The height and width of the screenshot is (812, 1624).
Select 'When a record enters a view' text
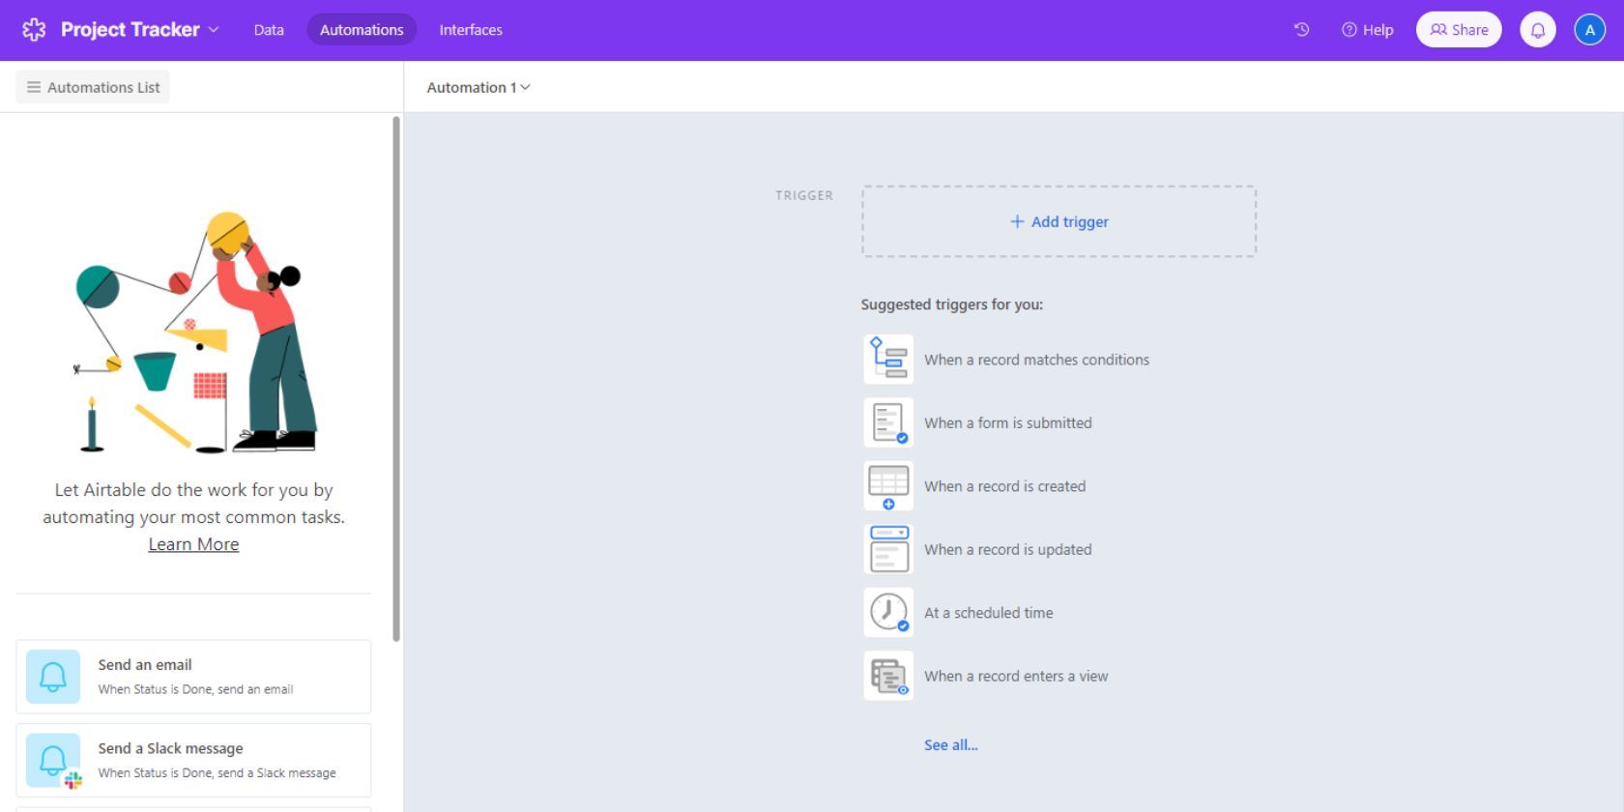click(x=1016, y=676)
